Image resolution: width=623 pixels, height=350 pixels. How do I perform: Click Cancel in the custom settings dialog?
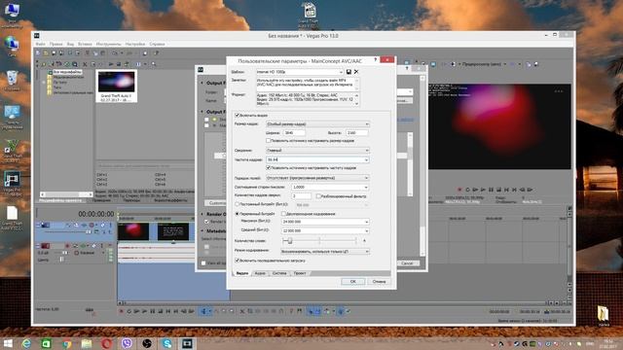tap(379, 281)
